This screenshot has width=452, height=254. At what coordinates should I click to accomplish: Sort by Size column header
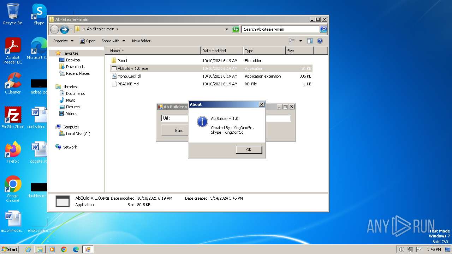click(299, 51)
